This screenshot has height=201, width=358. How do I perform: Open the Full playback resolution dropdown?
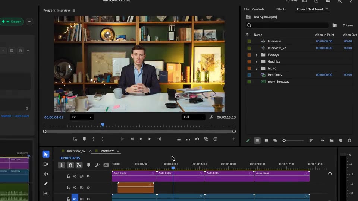pyautogui.click(x=193, y=117)
